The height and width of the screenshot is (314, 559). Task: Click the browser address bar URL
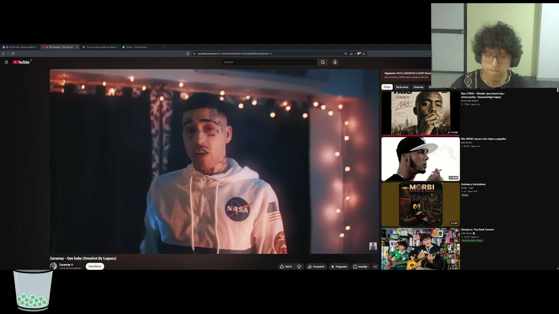235,54
